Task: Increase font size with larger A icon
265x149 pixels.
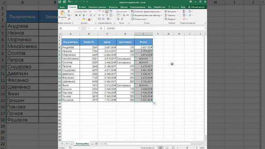Action: pos(91,15)
